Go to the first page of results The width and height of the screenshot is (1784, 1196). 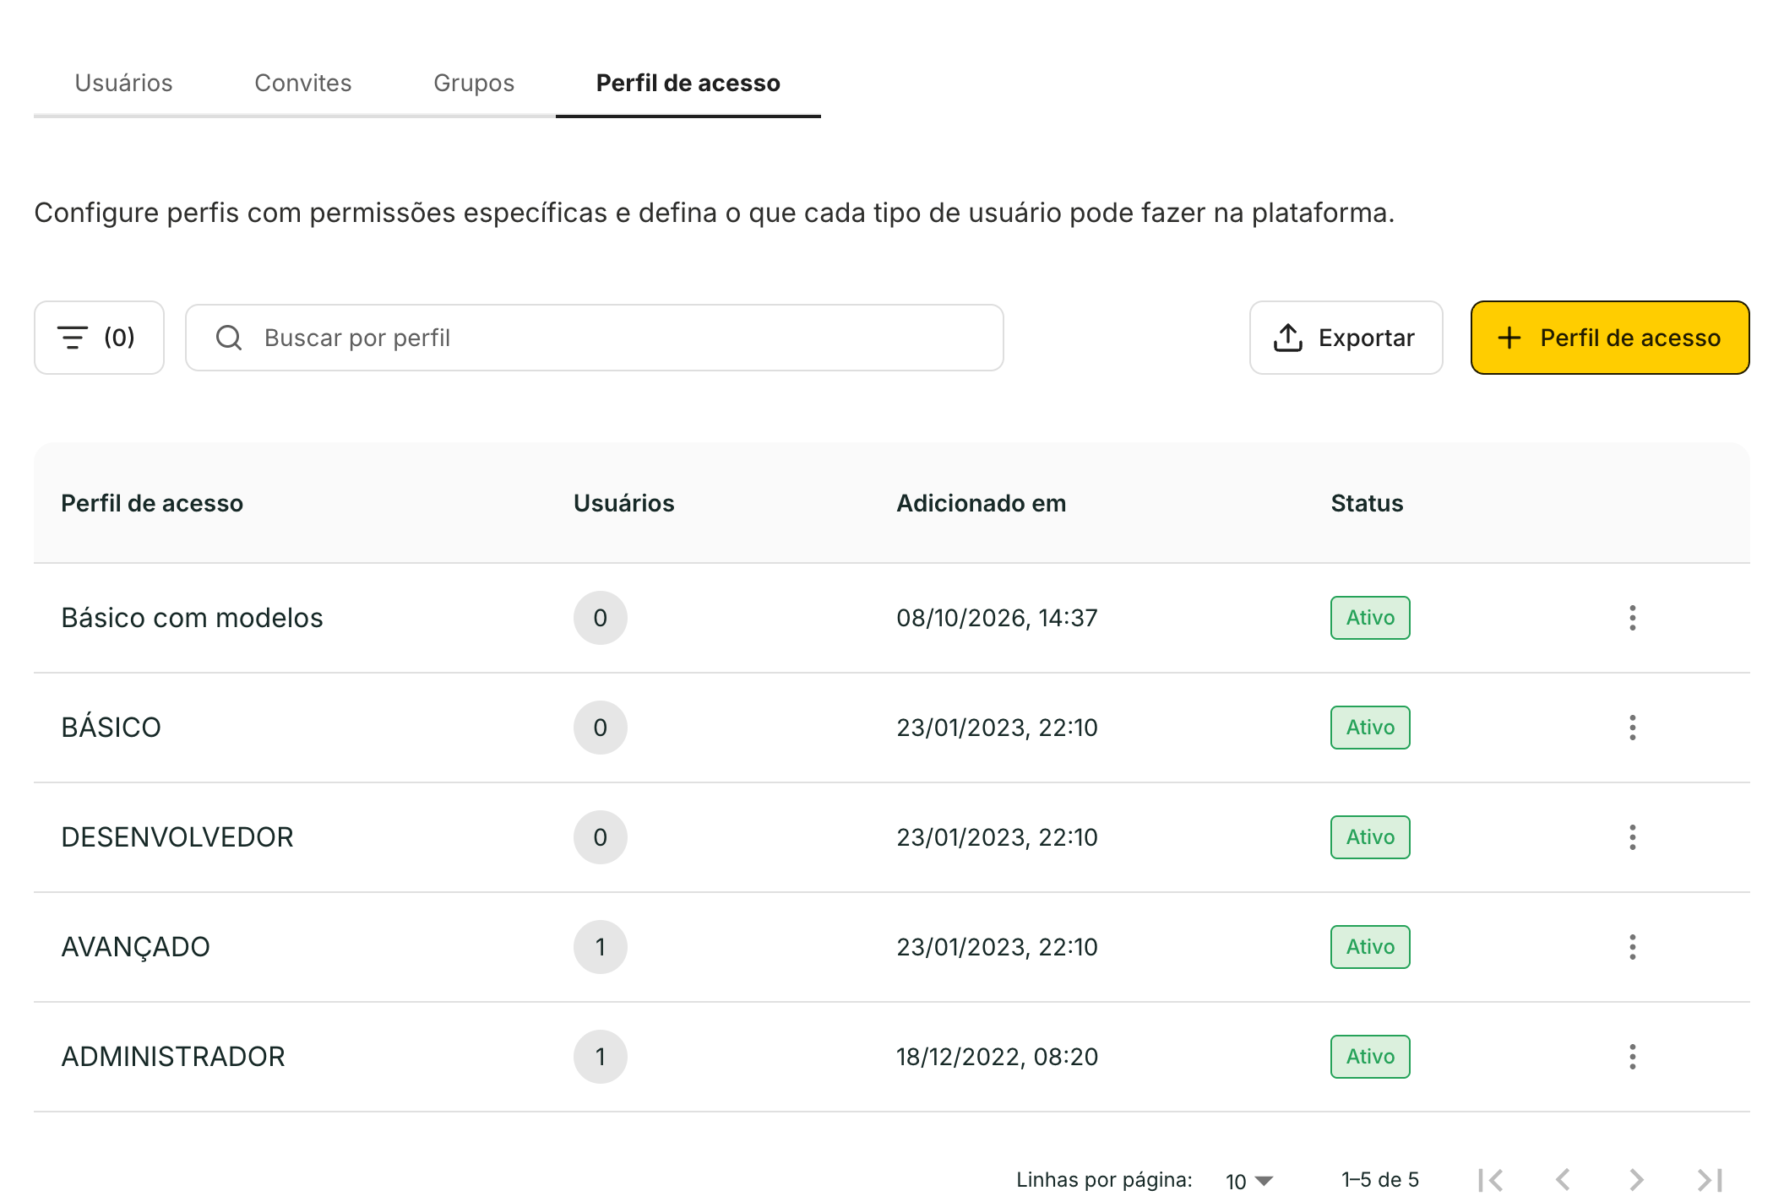[1491, 1180]
